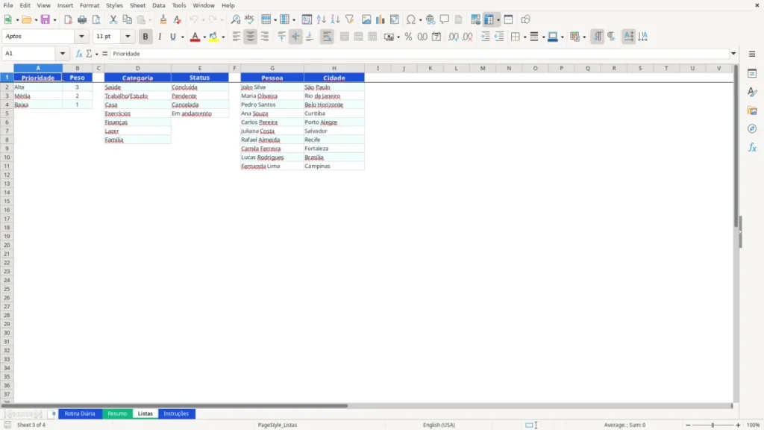Image resolution: width=764 pixels, height=430 pixels.
Task: Toggle Underline formatting
Action: click(173, 37)
